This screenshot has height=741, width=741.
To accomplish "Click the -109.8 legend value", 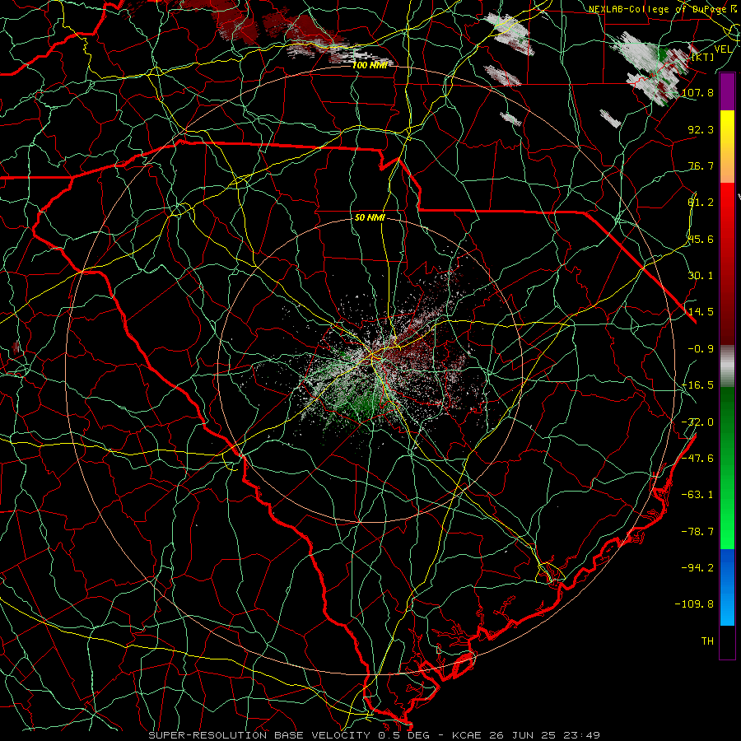I will [x=694, y=604].
